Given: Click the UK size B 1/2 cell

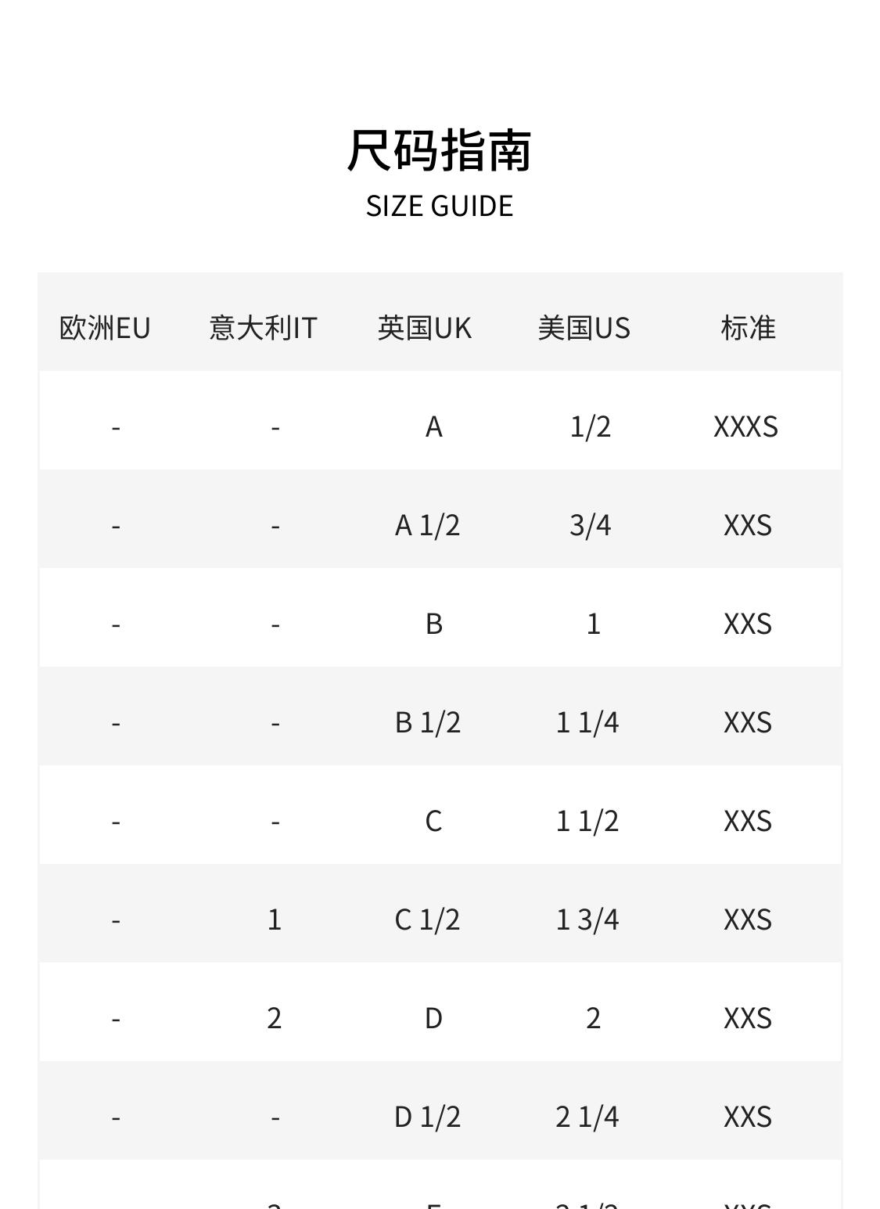Looking at the screenshot, I should click(428, 722).
